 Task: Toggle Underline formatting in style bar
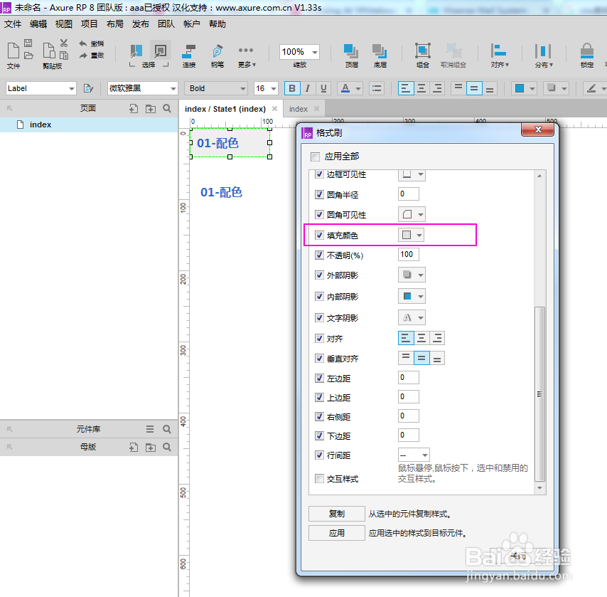pyautogui.click(x=323, y=88)
